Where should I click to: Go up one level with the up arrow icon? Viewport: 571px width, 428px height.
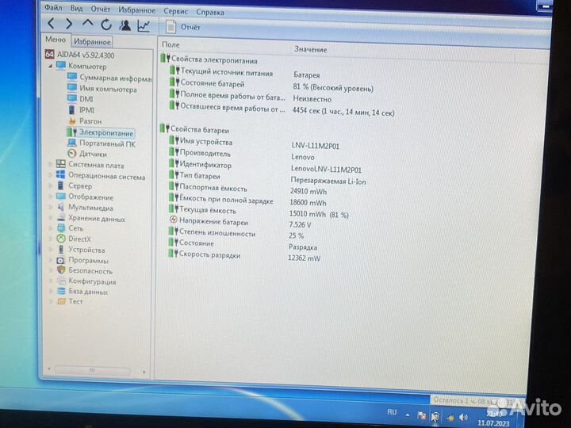click(87, 24)
